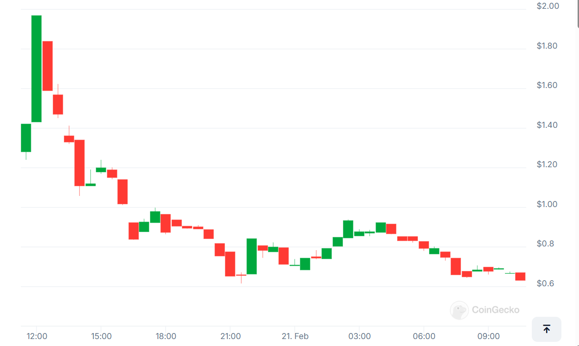This screenshot has width=579, height=346.
Task: Click the vertical scrollbar at the top right
Action: click(x=577, y=14)
